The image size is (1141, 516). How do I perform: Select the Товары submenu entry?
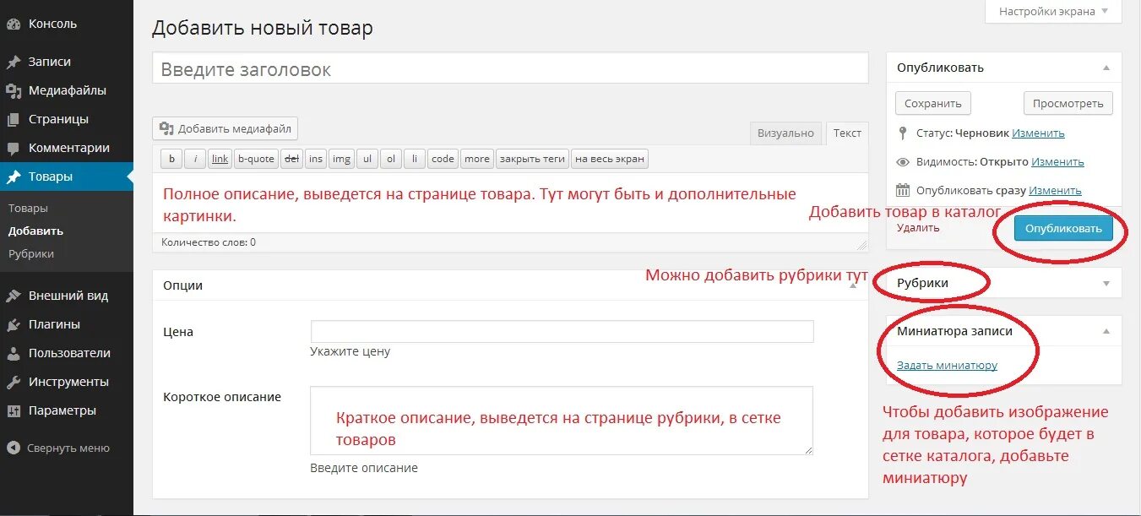pyautogui.click(x=28, y=208)
